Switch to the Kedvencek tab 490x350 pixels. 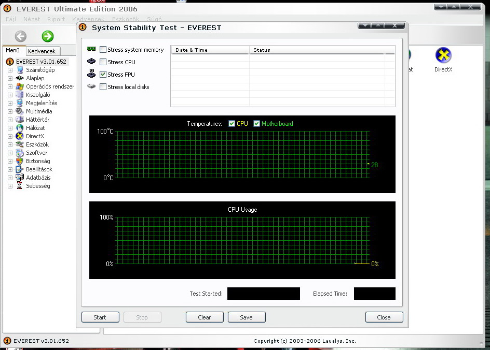coord(42,51)
